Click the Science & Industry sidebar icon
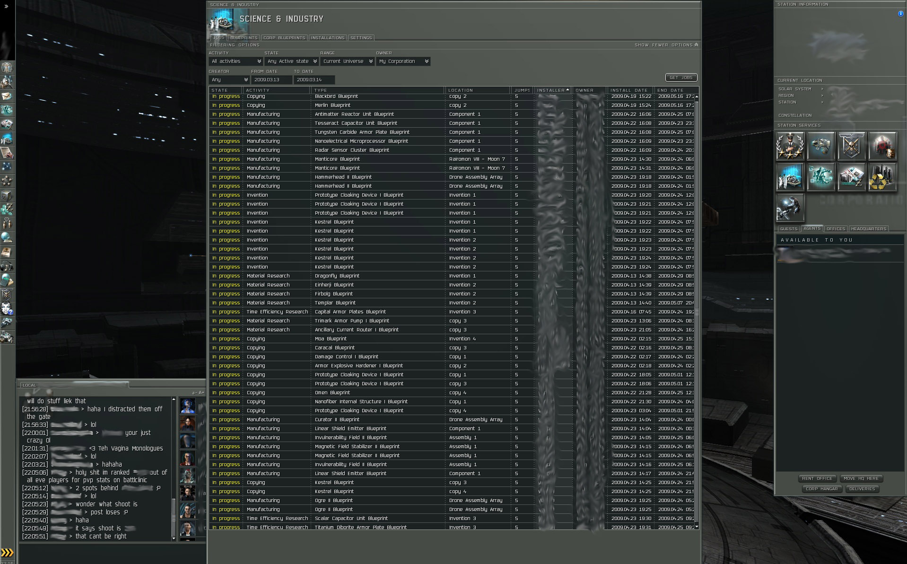 pyautogui.click(x=7, y=139)
